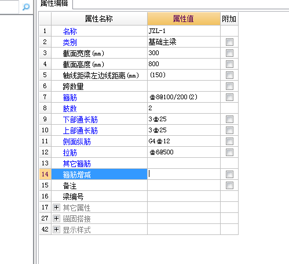Click the empty 跨数量 value cell
The height and width of the screenshot is (264, 289).
pyautogui.click(x=184, y=86)
